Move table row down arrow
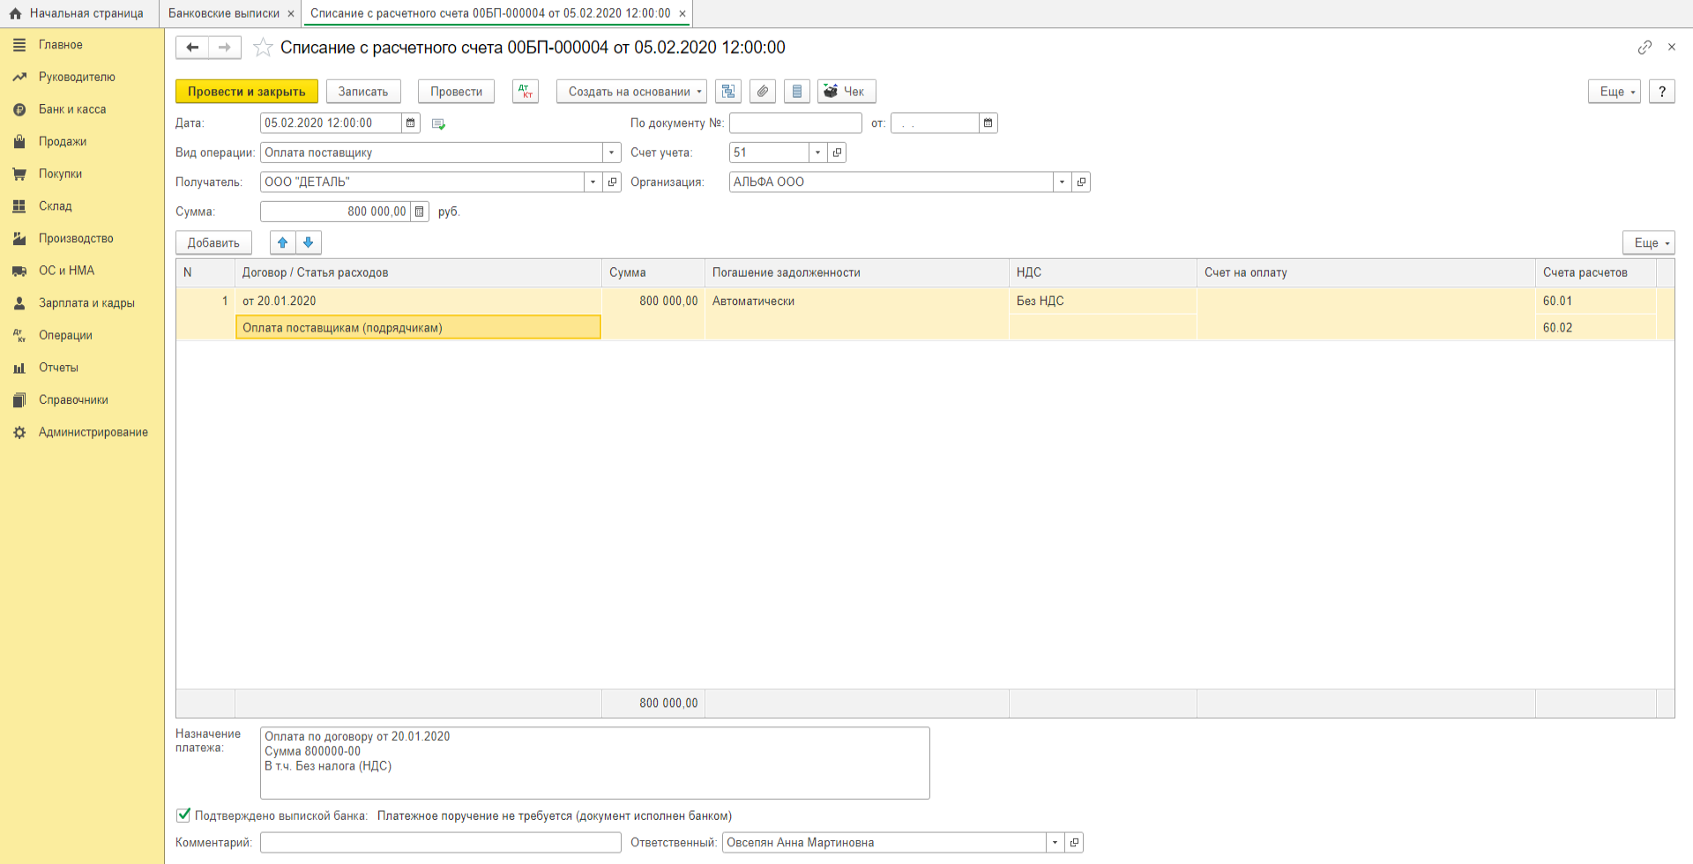This screenshot has height=864, width=1693. point(309,242)
